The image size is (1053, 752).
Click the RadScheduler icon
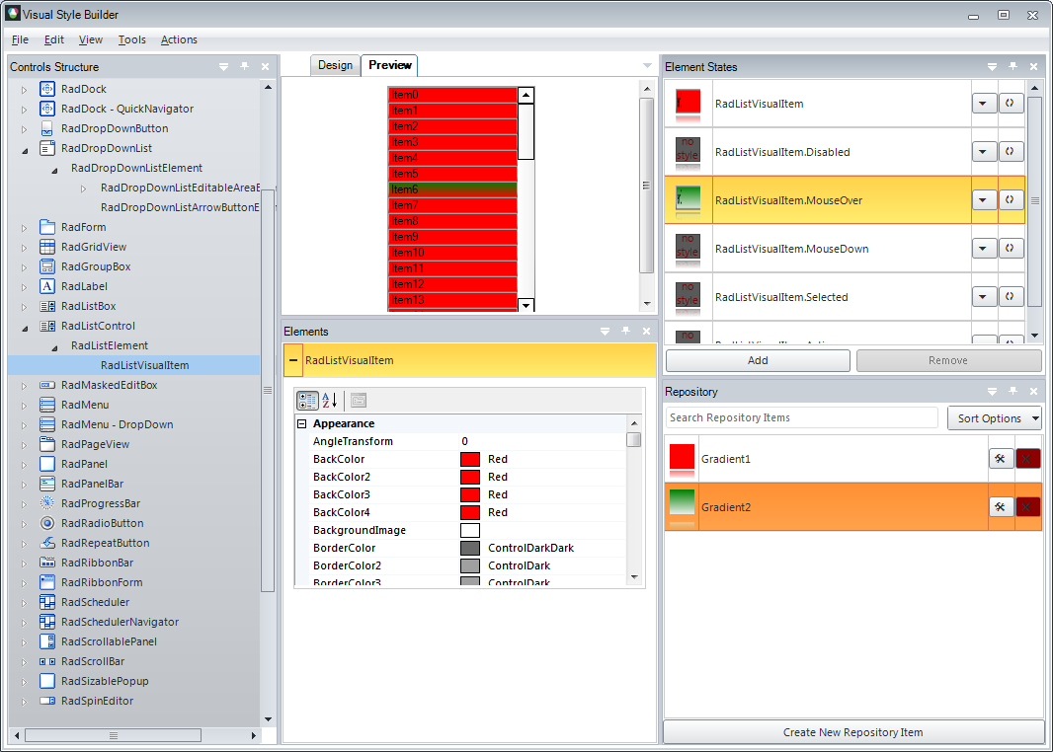coord(47,602)
